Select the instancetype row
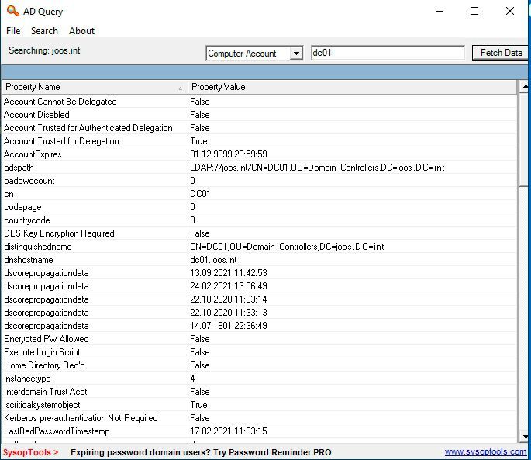 click(x=260, y=379)
